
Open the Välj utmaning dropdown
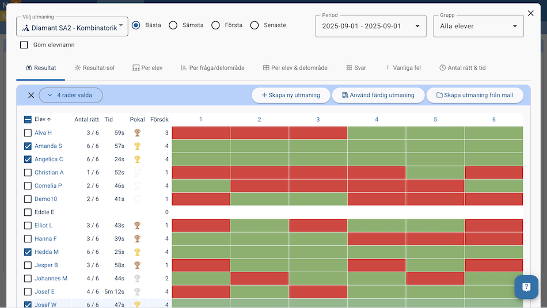(72, 27)
